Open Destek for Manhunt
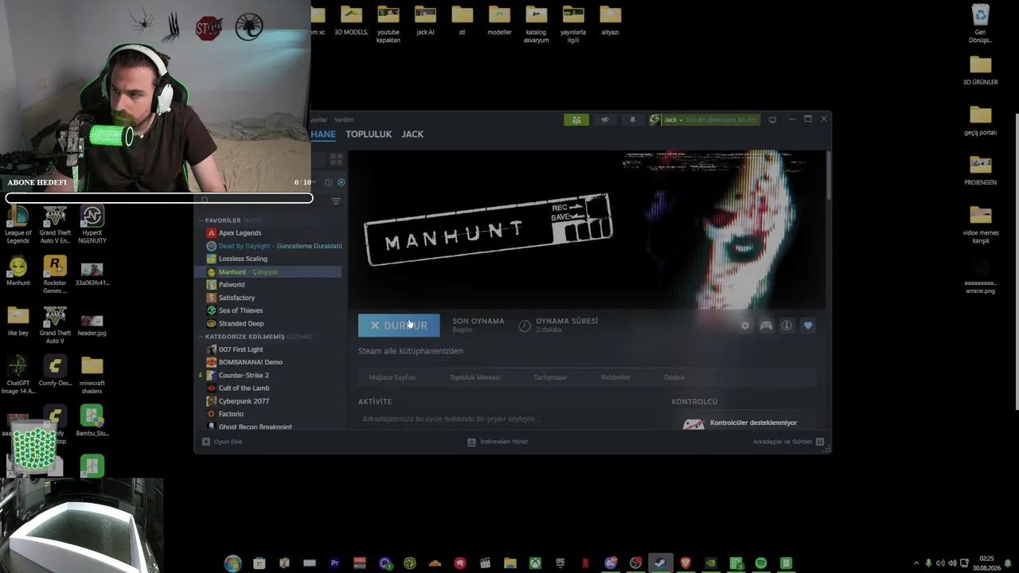 tap(674, 377)
